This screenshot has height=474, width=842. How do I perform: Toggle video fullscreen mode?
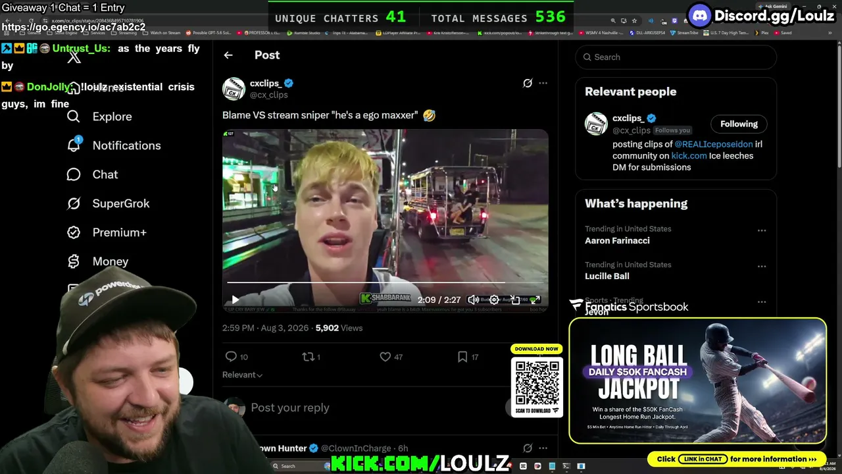click(x=535, y=300)
